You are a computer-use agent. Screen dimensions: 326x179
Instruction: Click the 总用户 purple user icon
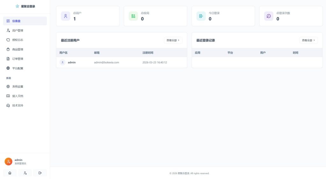click(x=66, y=16)
